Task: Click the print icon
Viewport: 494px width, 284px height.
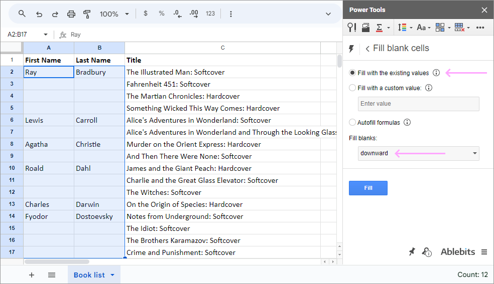Action: pyautogui.click(x=71, y=14)
